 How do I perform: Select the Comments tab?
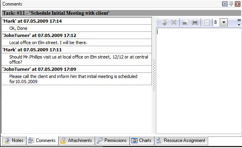point(42,140)
